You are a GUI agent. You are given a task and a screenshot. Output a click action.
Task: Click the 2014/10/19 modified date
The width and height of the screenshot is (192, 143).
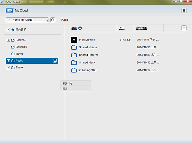coord(148,70)
